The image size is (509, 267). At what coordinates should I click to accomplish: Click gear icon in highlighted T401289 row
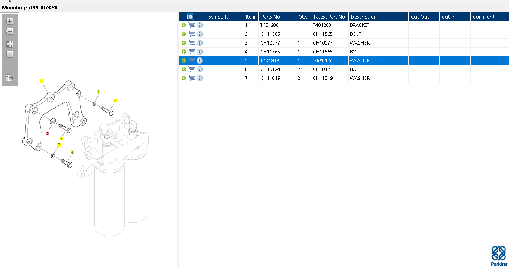[x=184, y=60]
